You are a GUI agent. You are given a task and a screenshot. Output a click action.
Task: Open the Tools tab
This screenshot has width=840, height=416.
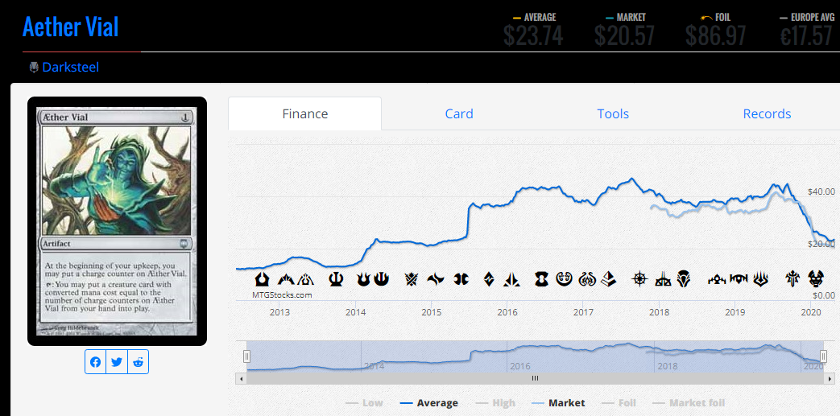coord(613,113)
